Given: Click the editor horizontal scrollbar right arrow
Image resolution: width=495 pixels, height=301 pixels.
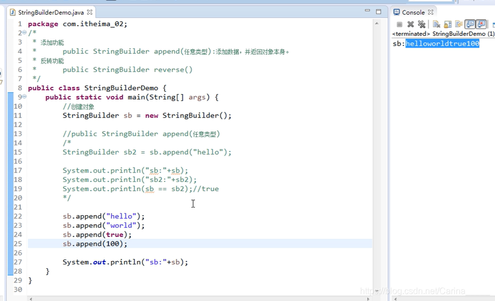Looking at the screenshot, I should coord(368,298).
